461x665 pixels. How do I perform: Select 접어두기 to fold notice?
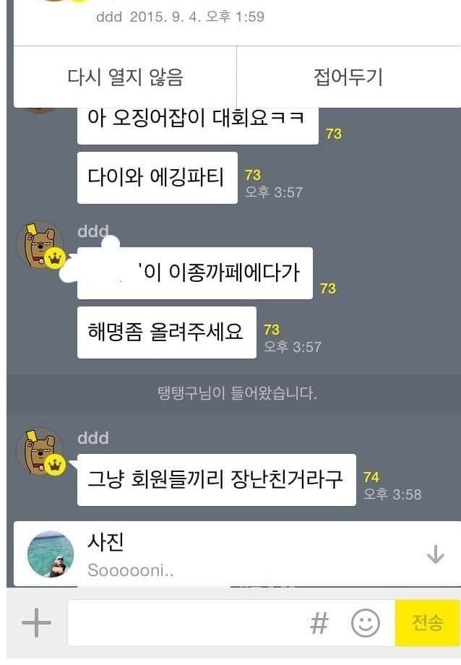(x=348, y=77)
